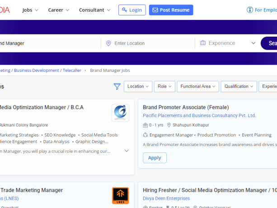Expand the Location filter dropdown

coord(138,86)
